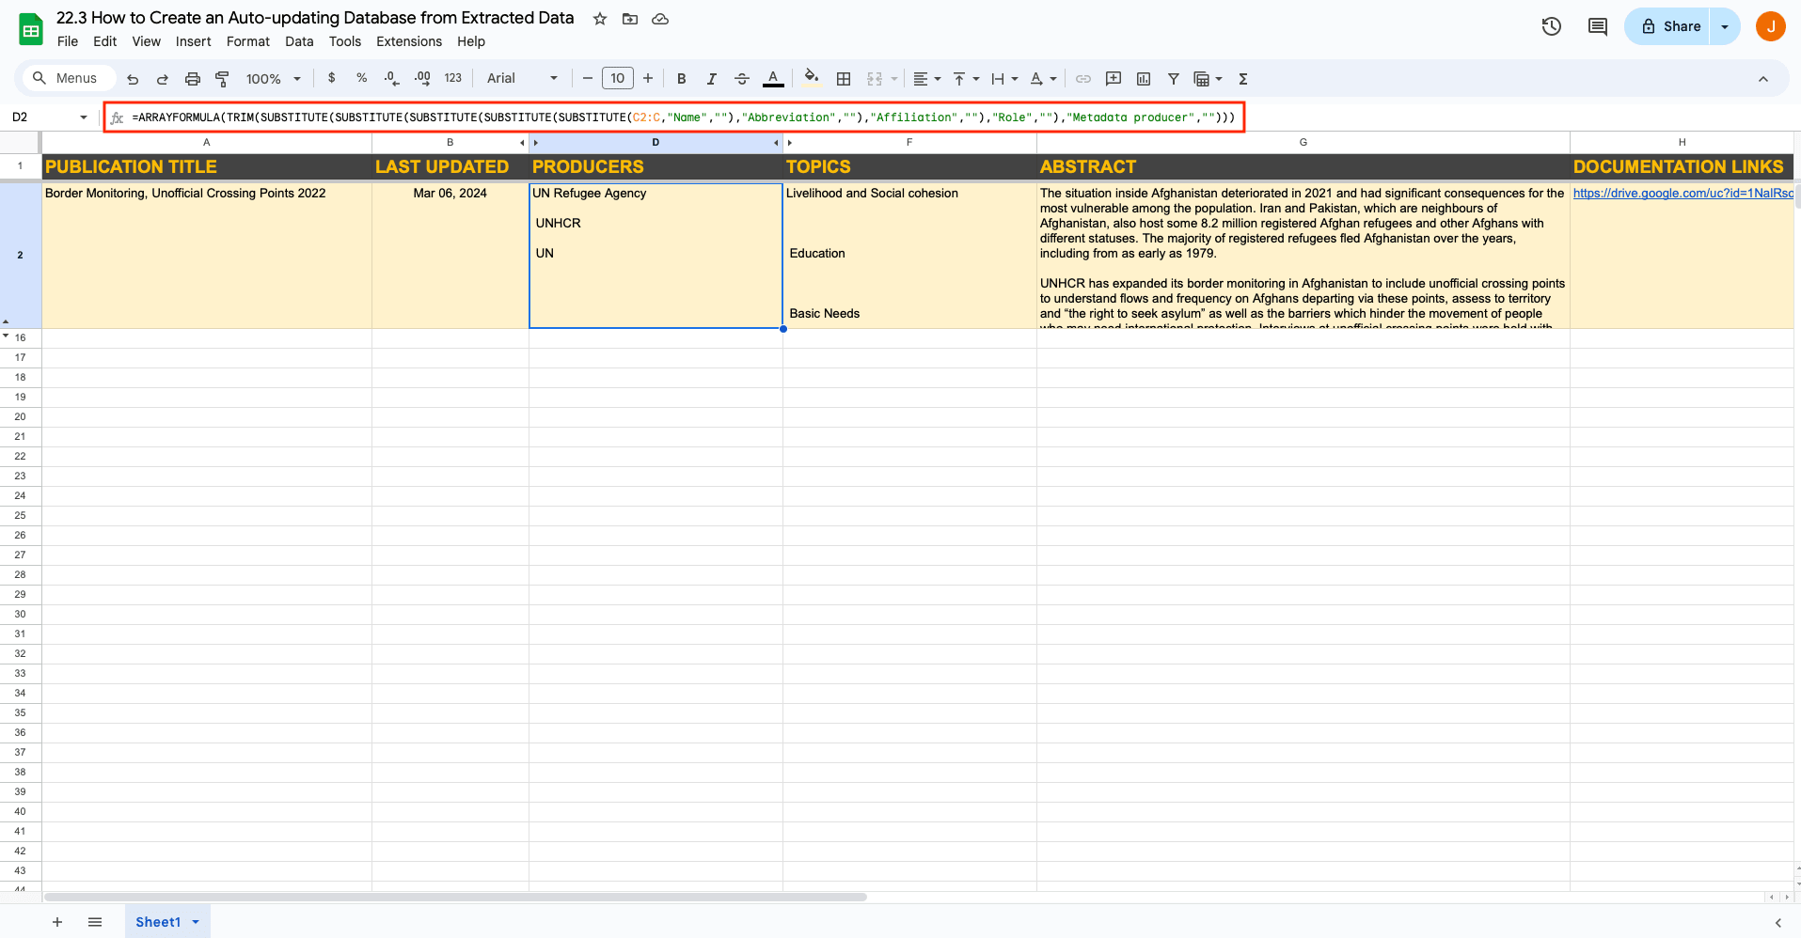Screen dimensions: 1801x938
Task: Click the Undo icon
Action: (x=133, y=79)
